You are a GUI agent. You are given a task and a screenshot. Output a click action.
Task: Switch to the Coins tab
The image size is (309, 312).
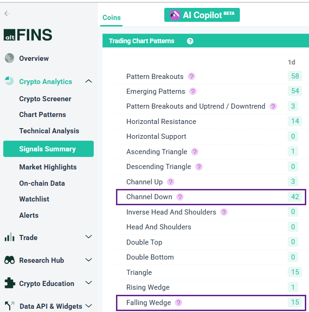coord(111,18)
